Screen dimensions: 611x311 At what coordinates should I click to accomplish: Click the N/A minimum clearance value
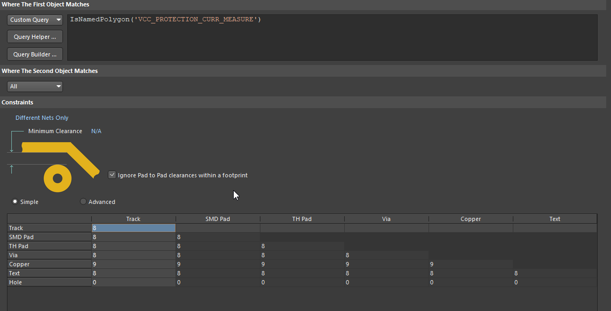coord(96,132)
